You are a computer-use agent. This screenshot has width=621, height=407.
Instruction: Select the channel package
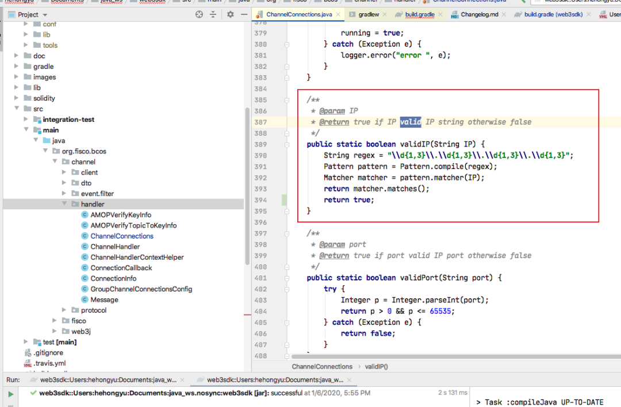[83, 162]
